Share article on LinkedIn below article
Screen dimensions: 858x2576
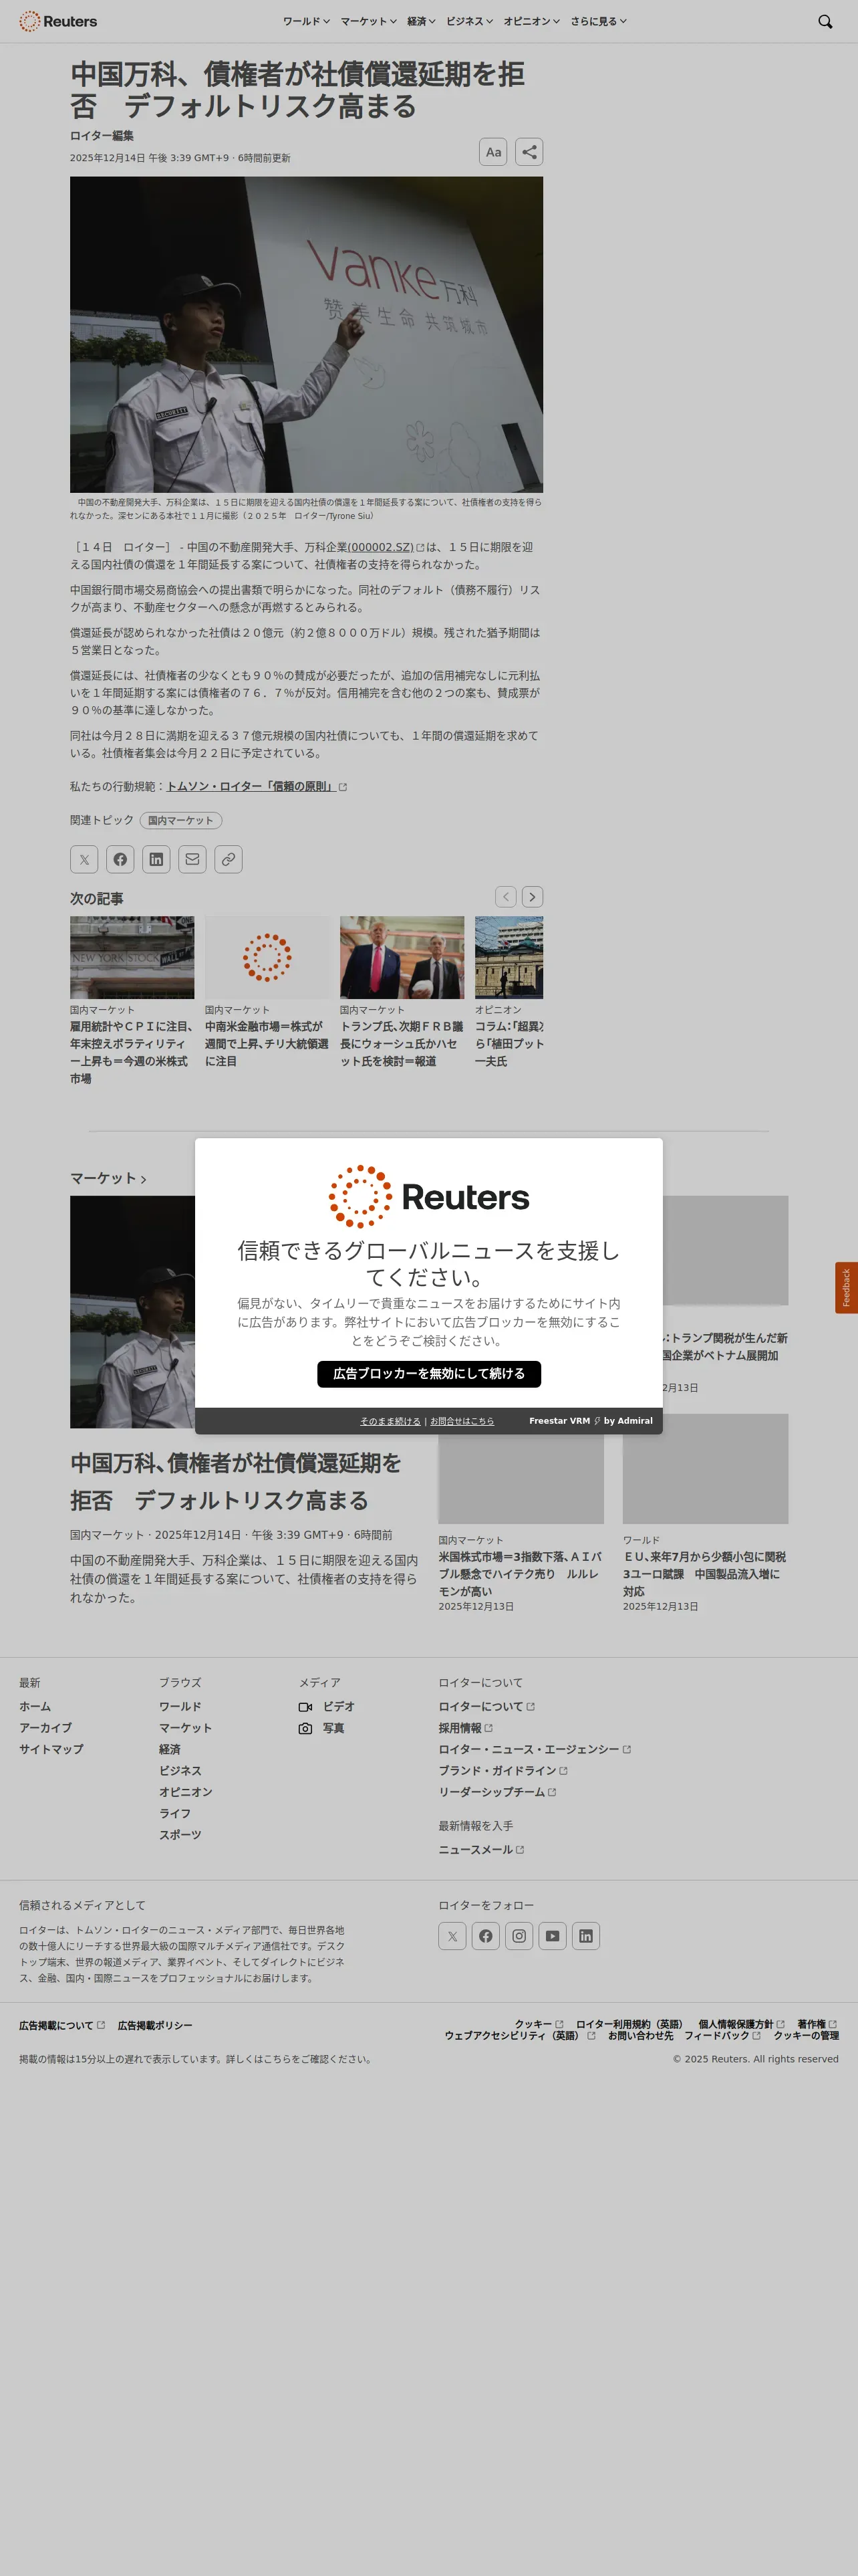pos(157,859)
